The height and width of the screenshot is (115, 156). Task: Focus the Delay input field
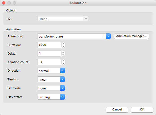tap(49, 54)
